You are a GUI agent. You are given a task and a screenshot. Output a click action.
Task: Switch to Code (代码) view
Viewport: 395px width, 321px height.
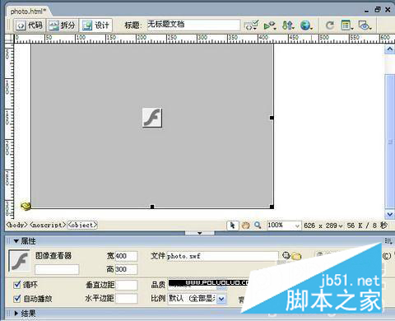coord(29,26)
